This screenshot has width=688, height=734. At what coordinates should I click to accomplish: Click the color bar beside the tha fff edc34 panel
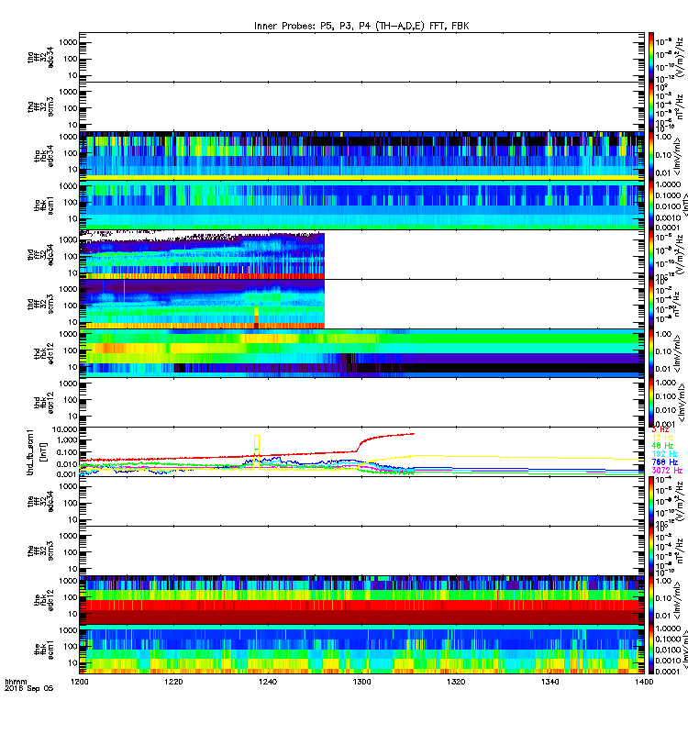tap(651, 58)
